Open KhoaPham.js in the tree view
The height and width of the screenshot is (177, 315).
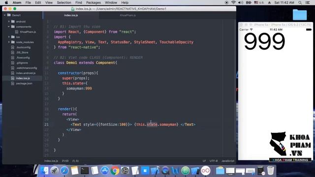point(28,32)
